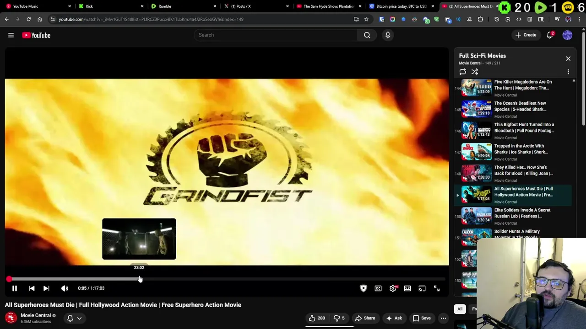The height and width of the screenshot is (329, 586).
Task: Seek the video progress bar
Action: pyautogui.click(x=227, y=279)
